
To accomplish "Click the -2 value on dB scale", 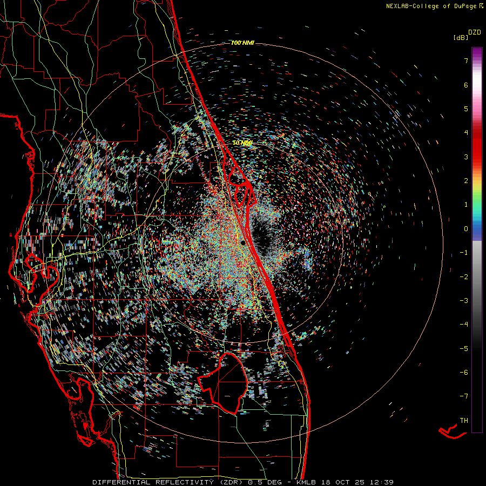I will (x=464, y=277).
